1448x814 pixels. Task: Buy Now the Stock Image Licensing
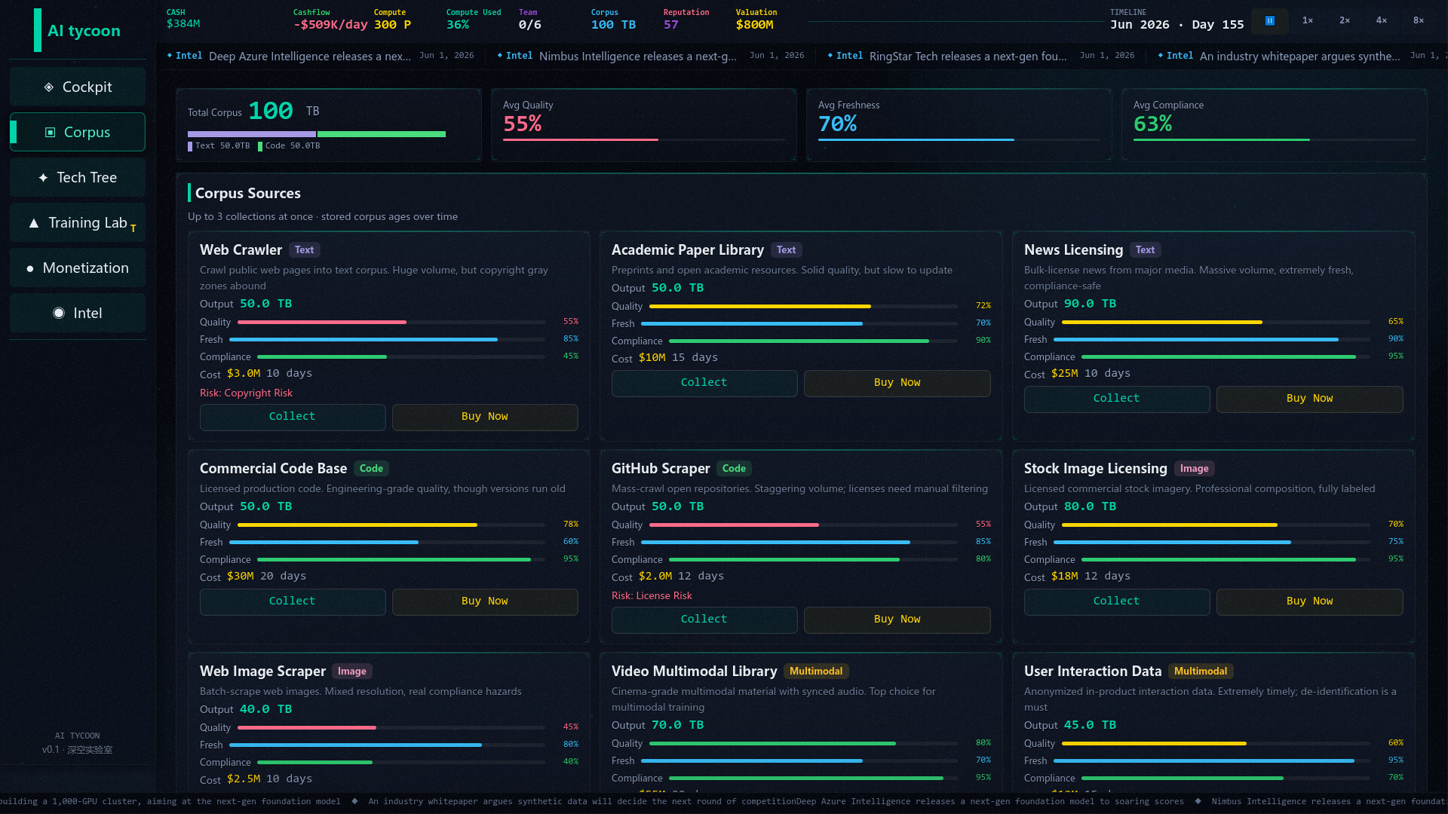click(x=1310, y=601)
